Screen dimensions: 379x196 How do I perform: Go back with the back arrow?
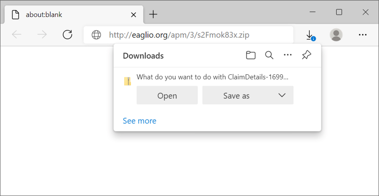coord(17,35)
